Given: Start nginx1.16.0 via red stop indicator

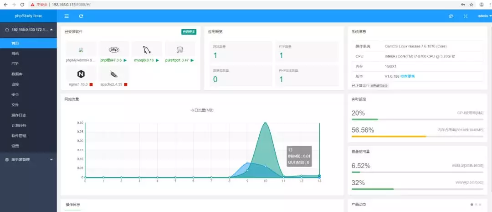Looking at the screenshot, I should 91,84.
